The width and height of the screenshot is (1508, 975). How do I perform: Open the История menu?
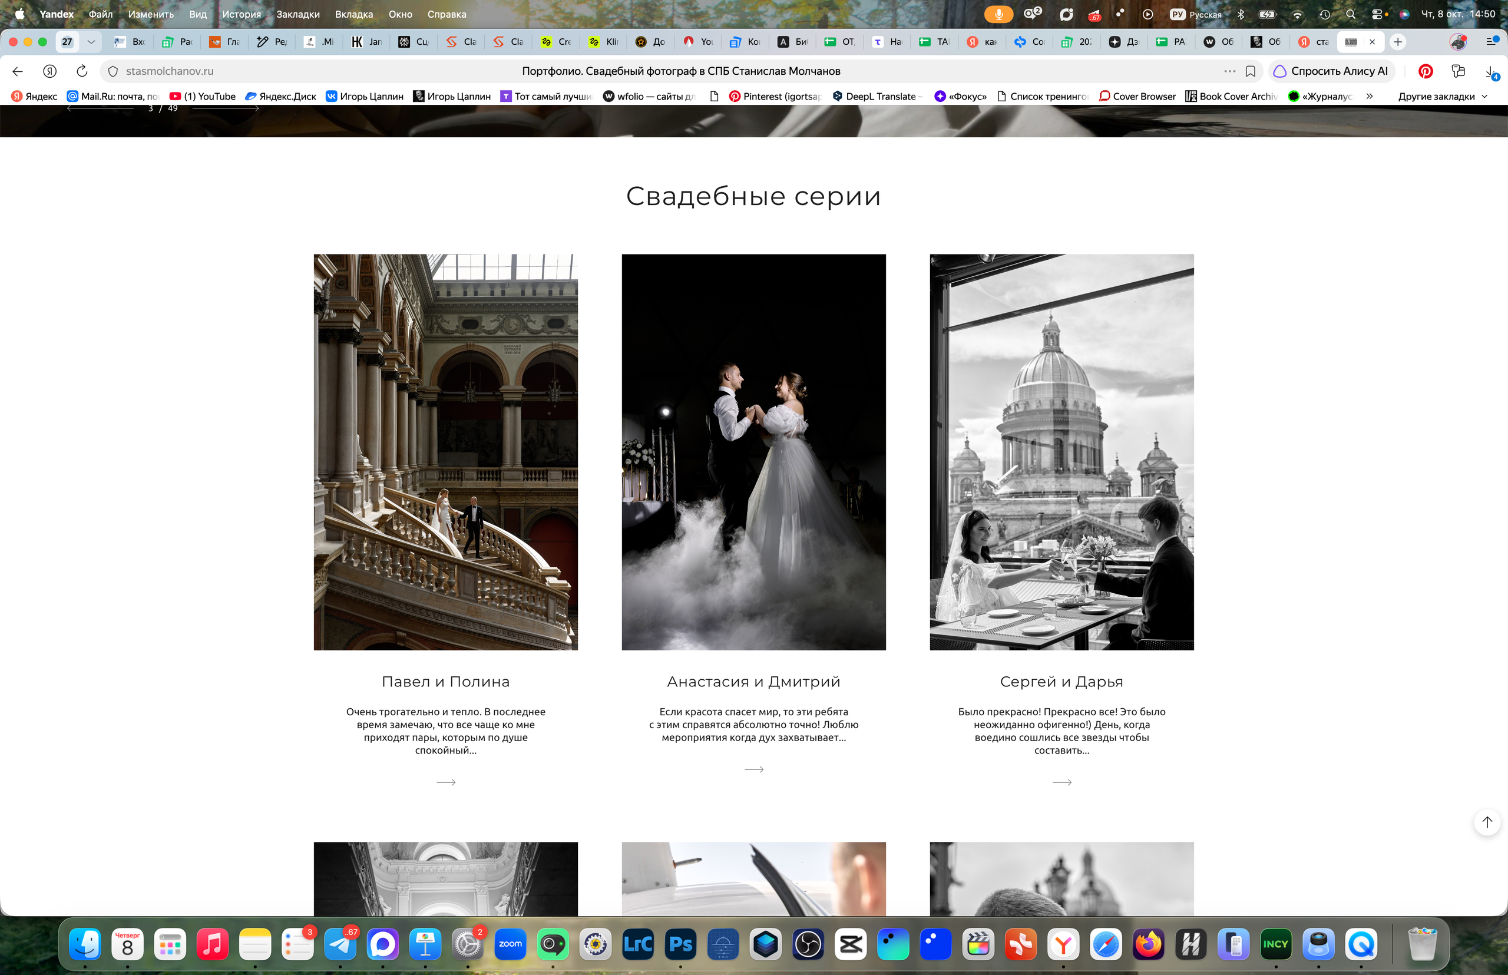tap(241, 14)
